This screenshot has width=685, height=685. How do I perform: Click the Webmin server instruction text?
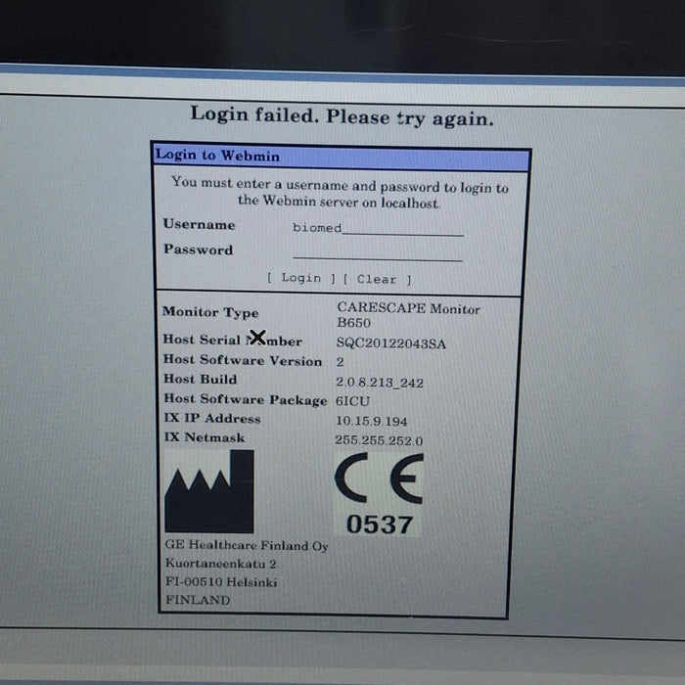340,193
